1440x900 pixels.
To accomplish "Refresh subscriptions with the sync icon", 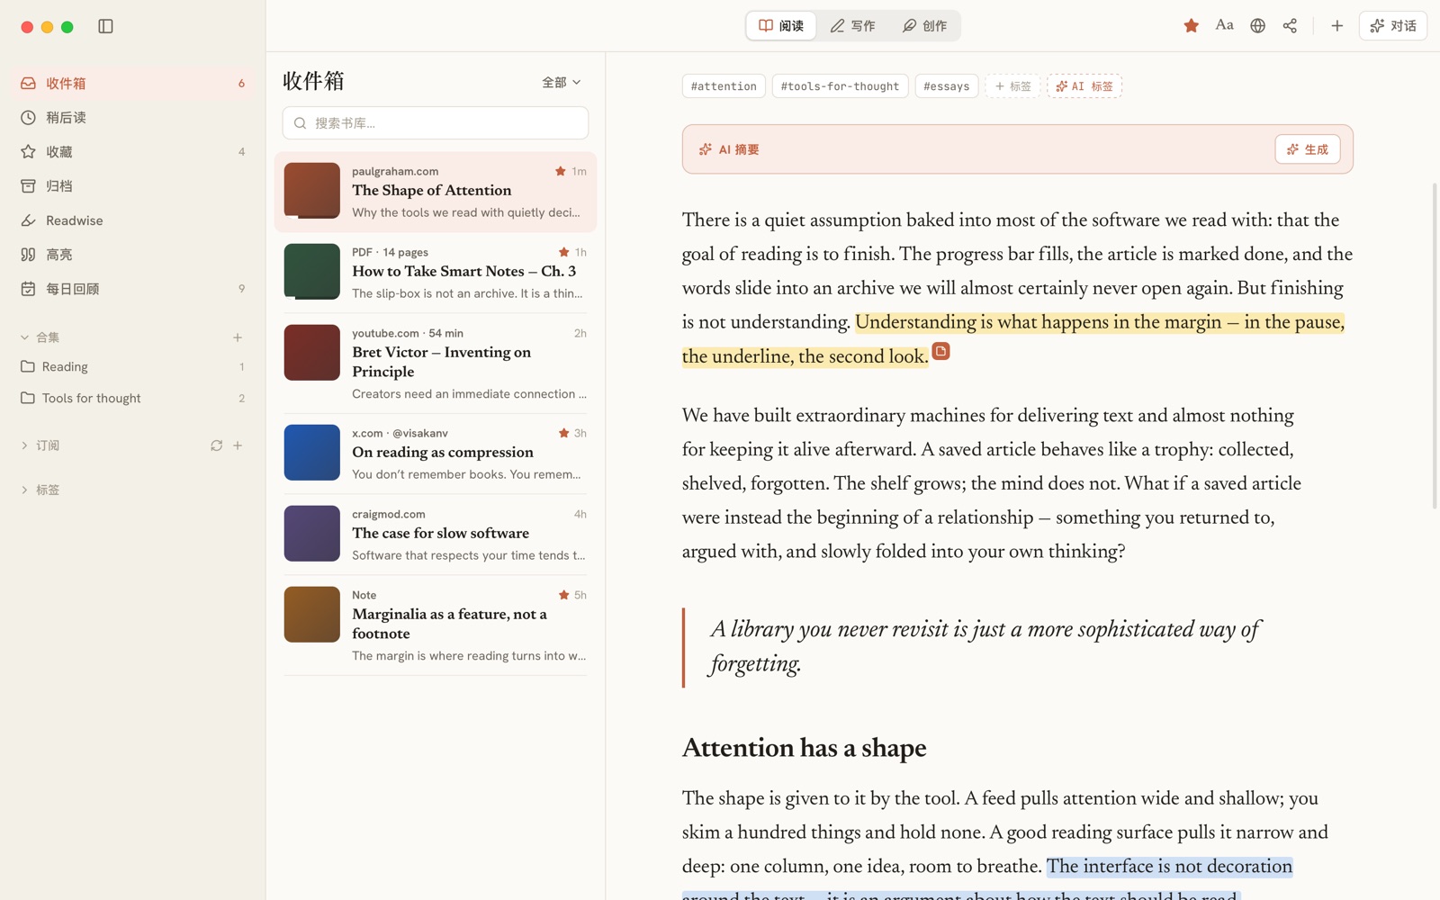I will (x=216, y=445).
